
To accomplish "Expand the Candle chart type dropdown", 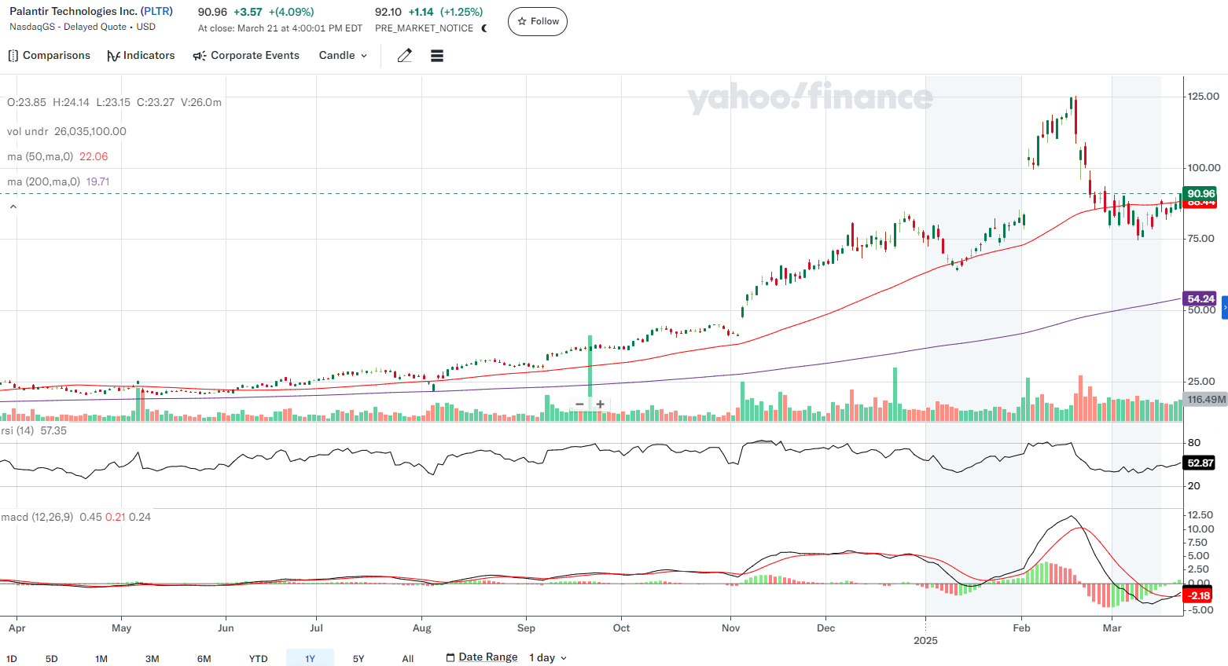I will tap(343, 56).
